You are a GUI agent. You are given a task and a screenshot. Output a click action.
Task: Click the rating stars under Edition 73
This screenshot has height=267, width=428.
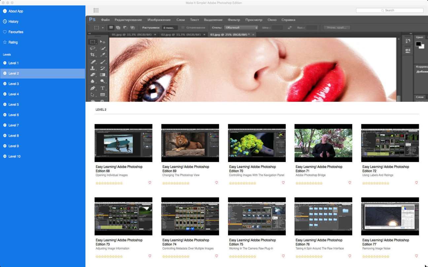tap(109, 256)
